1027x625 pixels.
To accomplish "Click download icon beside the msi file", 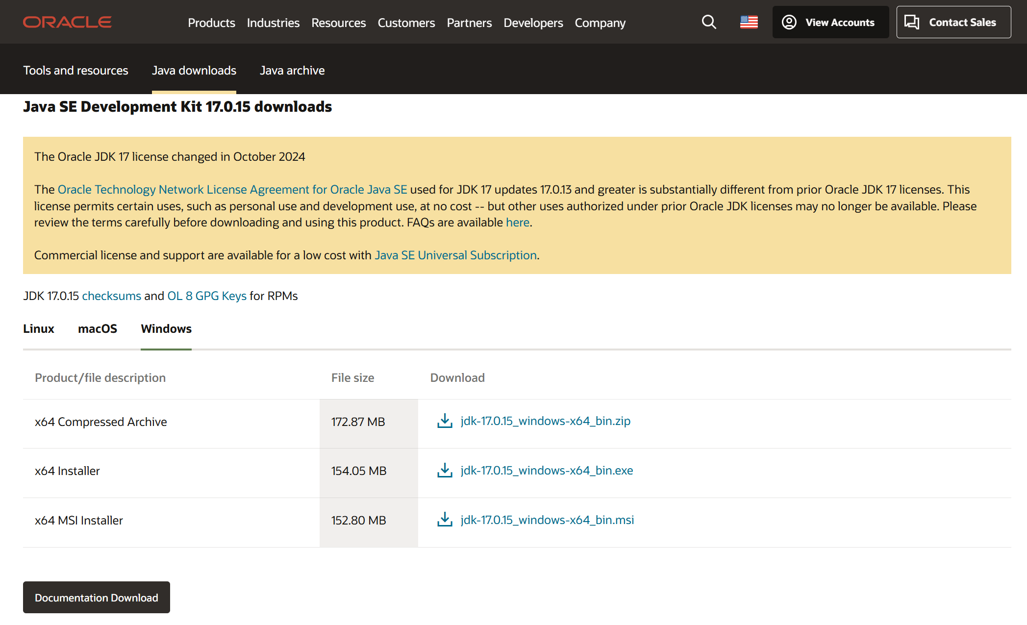I will tap(445, 520).
